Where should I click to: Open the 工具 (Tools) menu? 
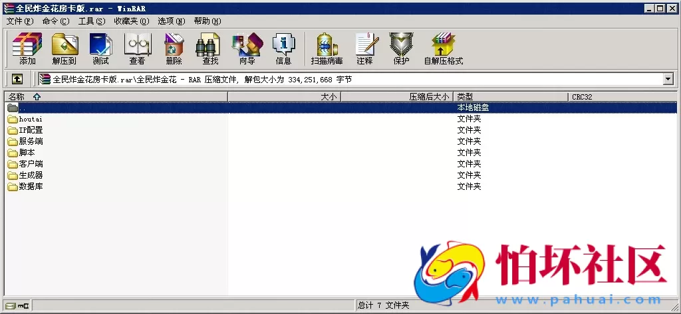92,21
